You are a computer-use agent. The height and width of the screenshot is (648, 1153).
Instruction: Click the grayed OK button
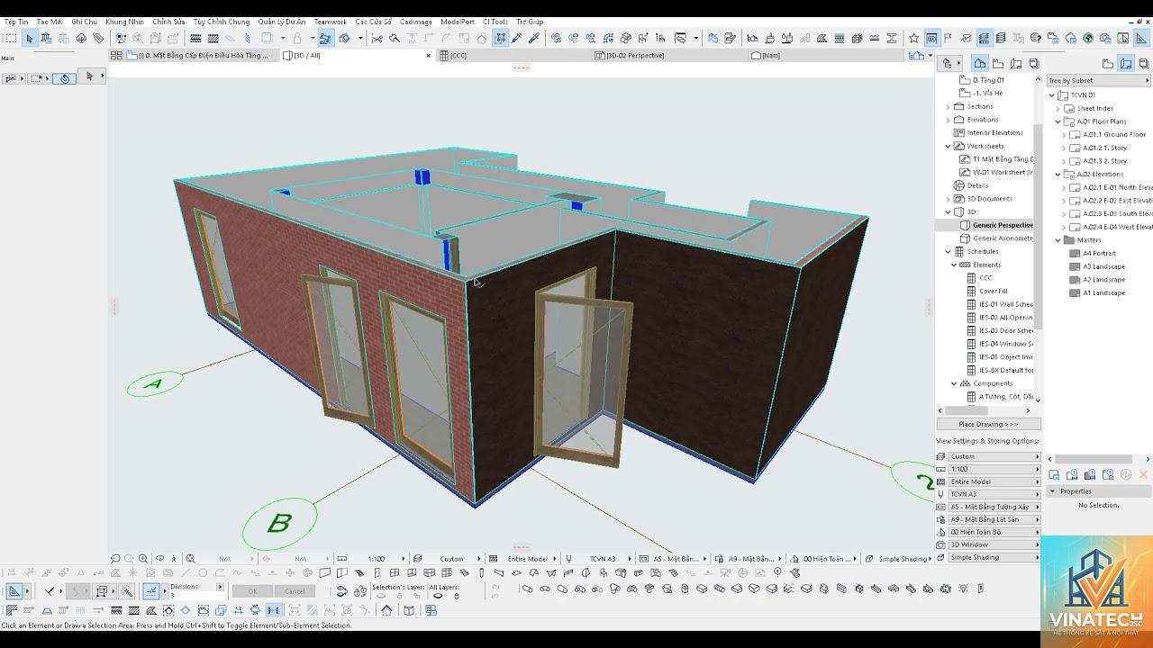[252, 591]
